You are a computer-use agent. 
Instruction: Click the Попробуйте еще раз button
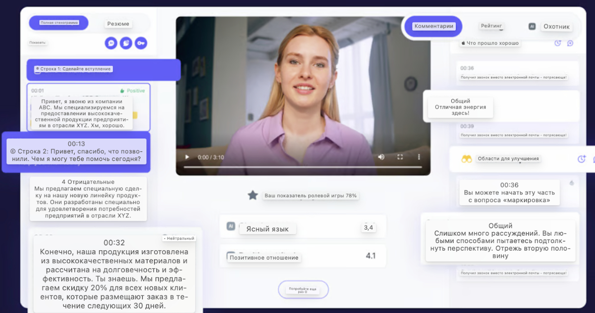(303, 290)
